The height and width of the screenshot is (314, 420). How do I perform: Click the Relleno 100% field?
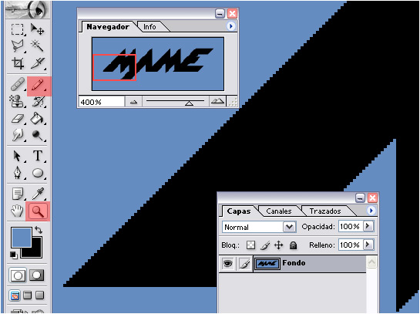click(351, 245)
